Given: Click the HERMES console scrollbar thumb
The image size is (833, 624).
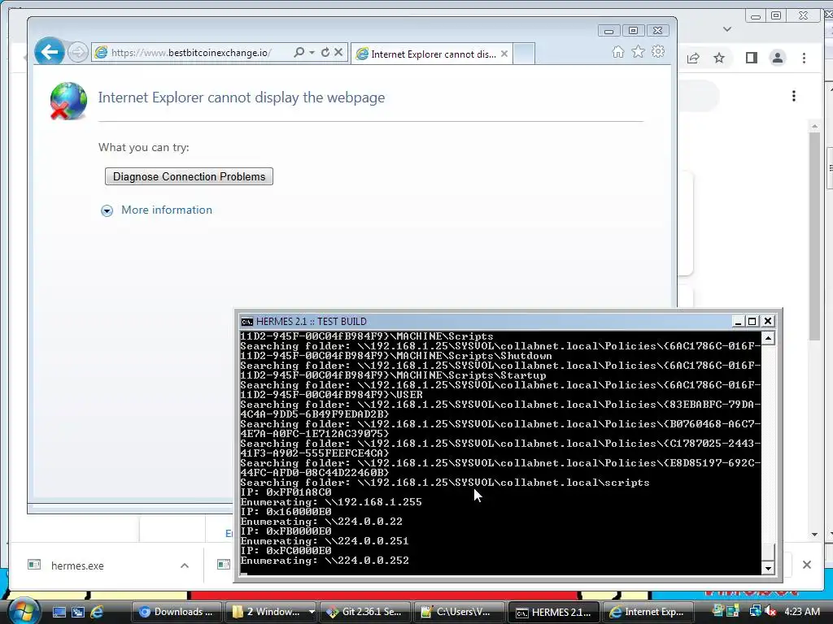Looking at the screenshot, I should click(x=768, y=552).
